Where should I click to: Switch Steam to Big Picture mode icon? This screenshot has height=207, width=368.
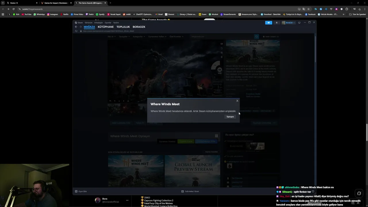pyautogui.click(x=299, y=23)
